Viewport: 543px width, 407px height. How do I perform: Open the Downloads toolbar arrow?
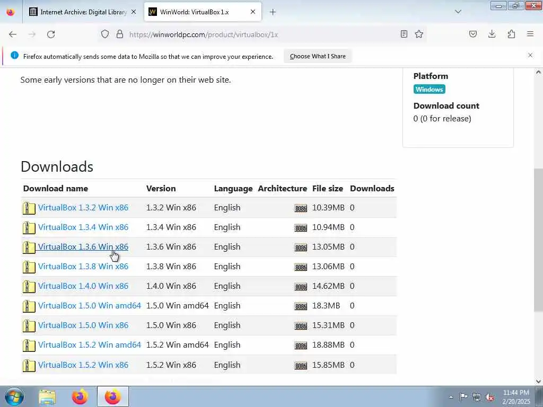(x=492, y=34)
